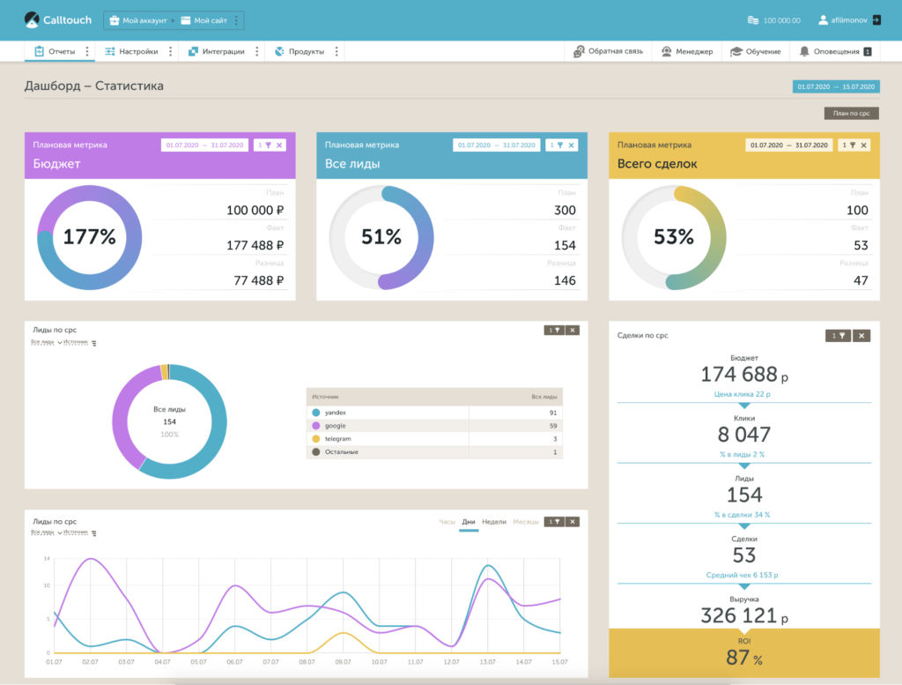The image size is (902, 685).
Task: Close the Бюджет widget with the X icon
Action: click(279, 145)
